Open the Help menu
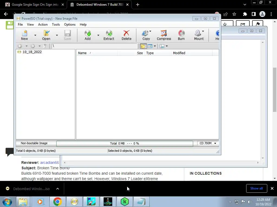 coord(83,25)
